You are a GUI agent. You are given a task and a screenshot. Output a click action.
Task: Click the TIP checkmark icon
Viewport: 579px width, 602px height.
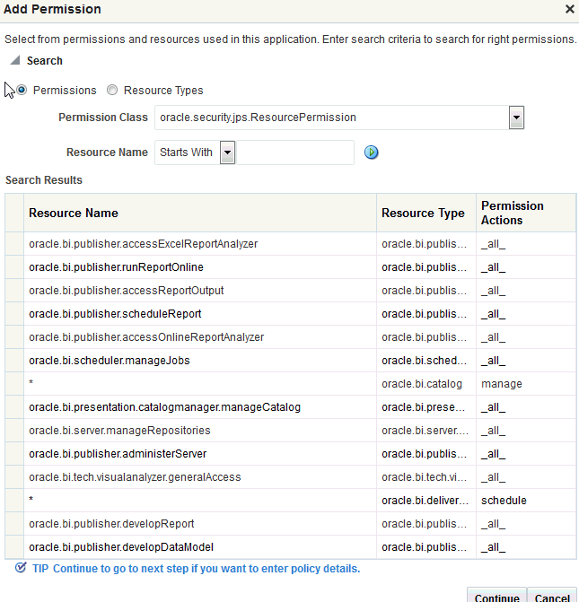coord(21,568)
